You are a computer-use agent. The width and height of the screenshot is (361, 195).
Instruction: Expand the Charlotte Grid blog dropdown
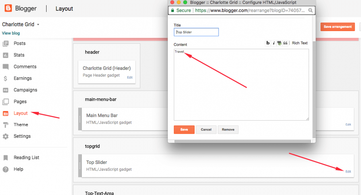point(38,24)
